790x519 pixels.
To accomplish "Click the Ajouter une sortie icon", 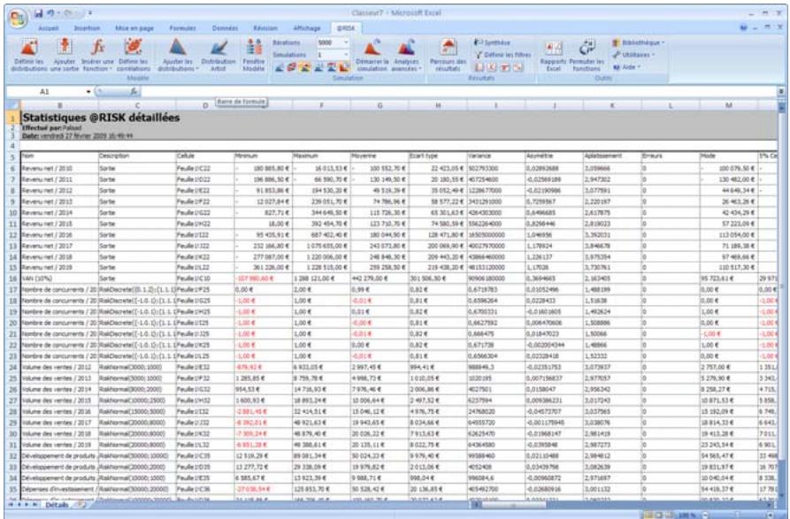I will [x=65, y=44].
